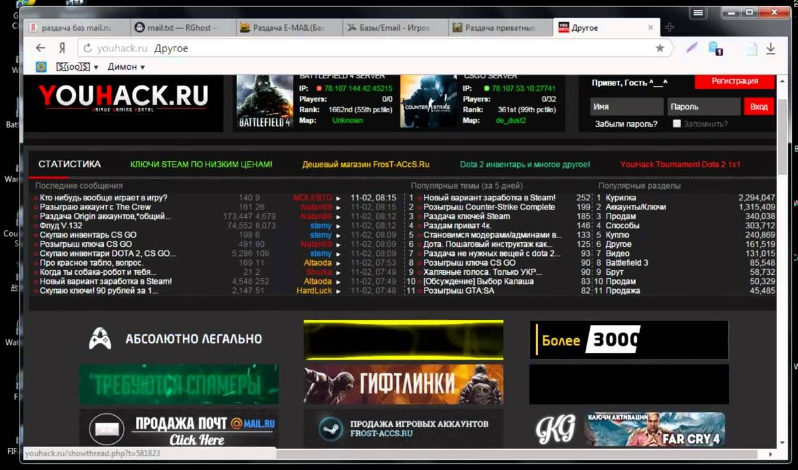Open user profile Altaoda on Про красное табло
The width and height of the screenshot is (798, 470).
pyautogui.click(x=318, y=263)
